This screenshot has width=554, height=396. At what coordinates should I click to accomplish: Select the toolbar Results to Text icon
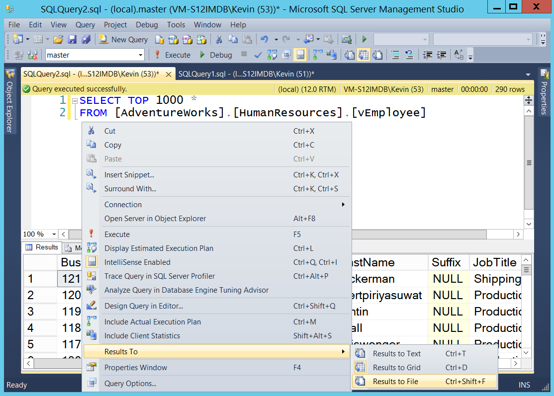350,55
